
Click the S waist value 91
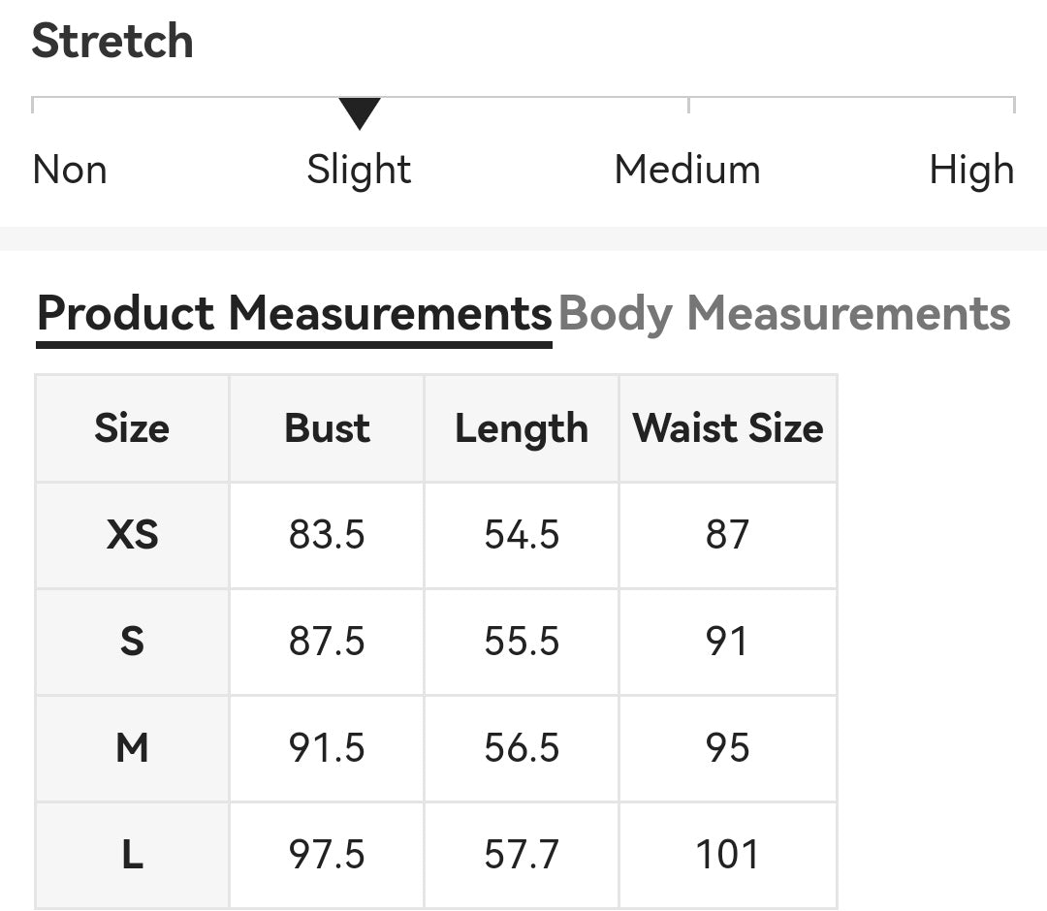coord(727,642)
